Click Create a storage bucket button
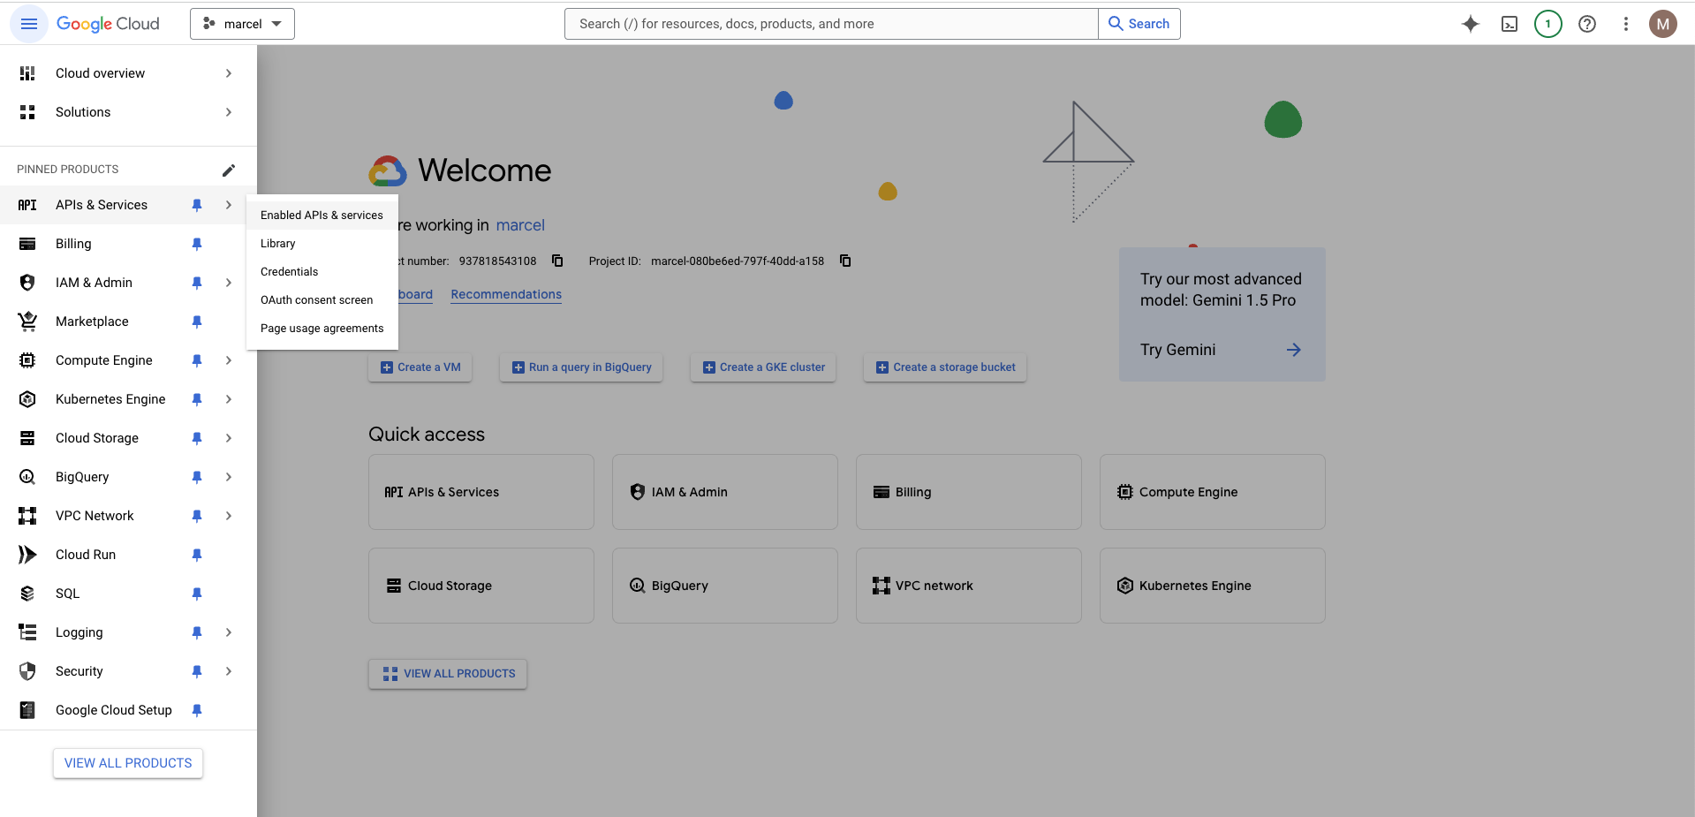This screenshot has width=1695, height=817. [945, 367]
